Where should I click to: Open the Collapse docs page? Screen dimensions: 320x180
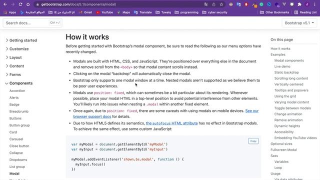click(x=16, y=153)
